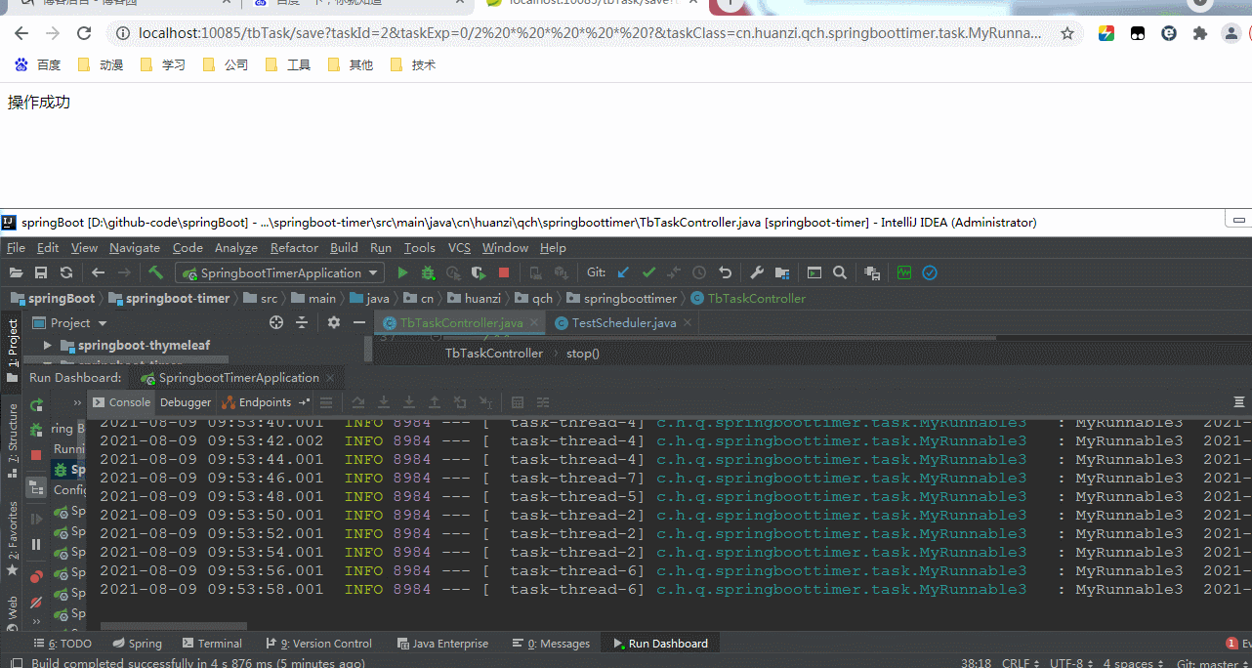Open the browser back arrow

click(21, 33)
